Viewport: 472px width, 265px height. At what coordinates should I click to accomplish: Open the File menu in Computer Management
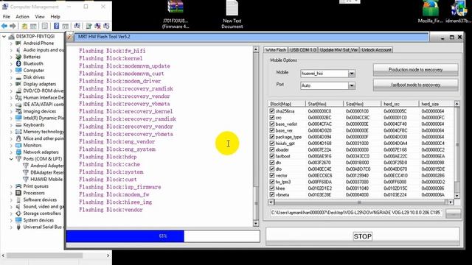click(x=7, y=16)
